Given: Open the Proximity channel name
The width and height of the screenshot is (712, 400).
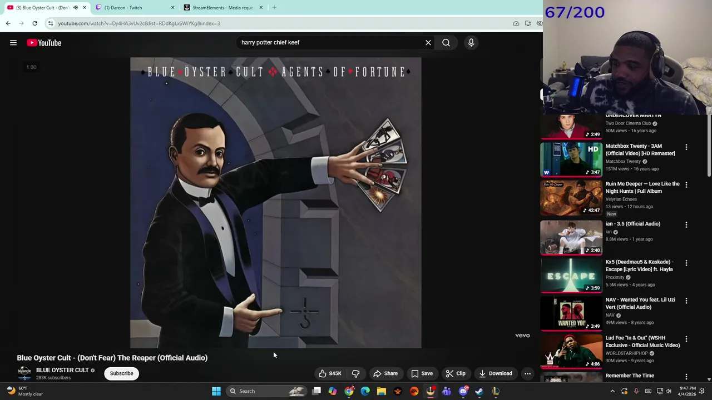Looking at the screenshot, I should (x=615, y=277).
